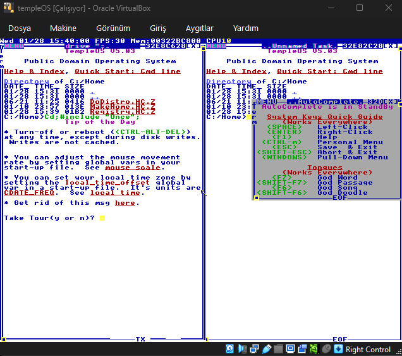Open the Aygıtlar menu
This screenshot has height=356, width=402.
point(200,28)
